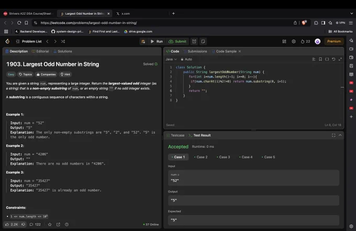Open All Bookmarks folder
This screenshot has width=356, height=231.
tap(340, 31)
